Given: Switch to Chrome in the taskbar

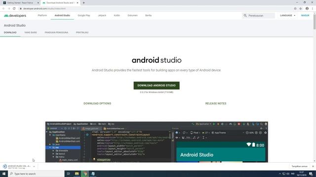Looking at the screenshot, I should click(85, 174).
